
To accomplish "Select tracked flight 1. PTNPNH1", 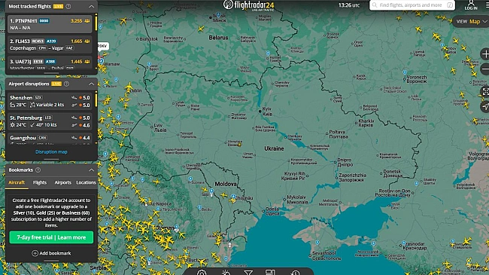I will point(50,24).
